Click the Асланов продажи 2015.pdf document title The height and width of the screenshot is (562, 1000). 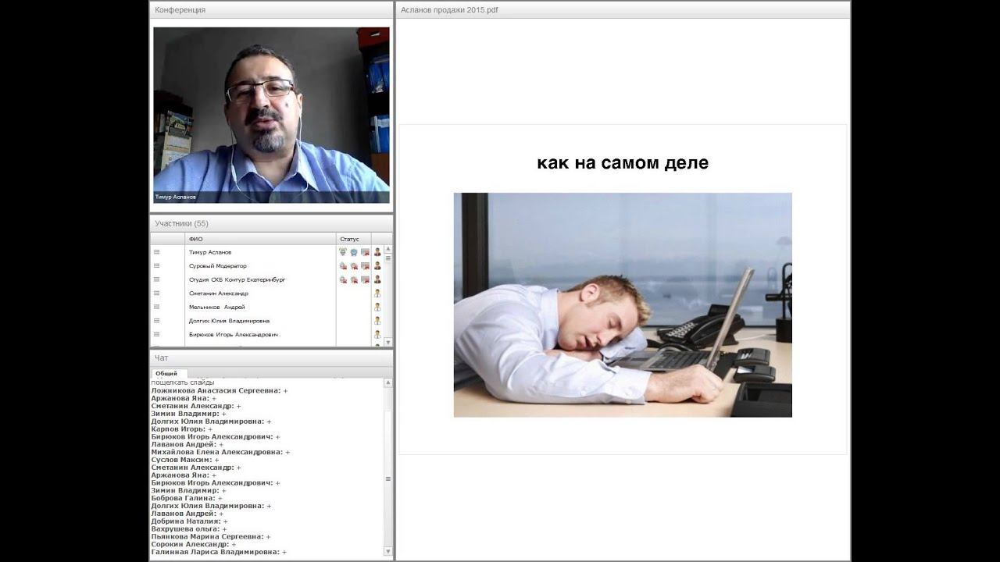[450, 10]
